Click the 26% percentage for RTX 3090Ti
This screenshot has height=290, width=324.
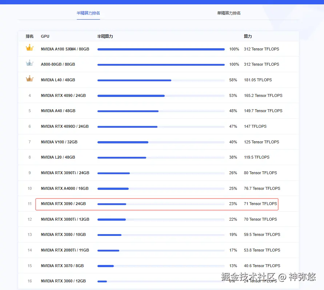pyautogui.click(x=233, y=173)
